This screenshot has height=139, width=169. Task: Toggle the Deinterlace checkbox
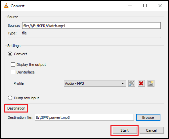tap(13, 72)
